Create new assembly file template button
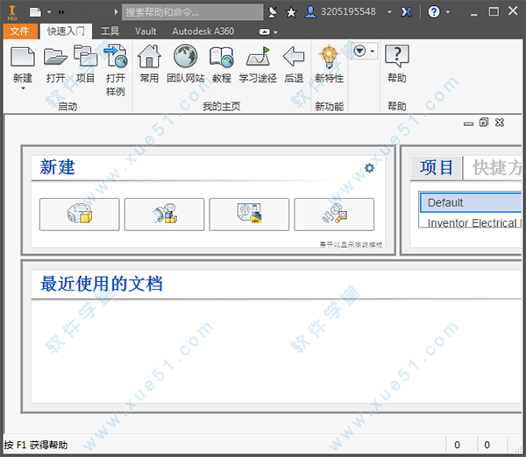Image resolution: width=526 pixels, height=457 pixels. [x=165, y=214]
